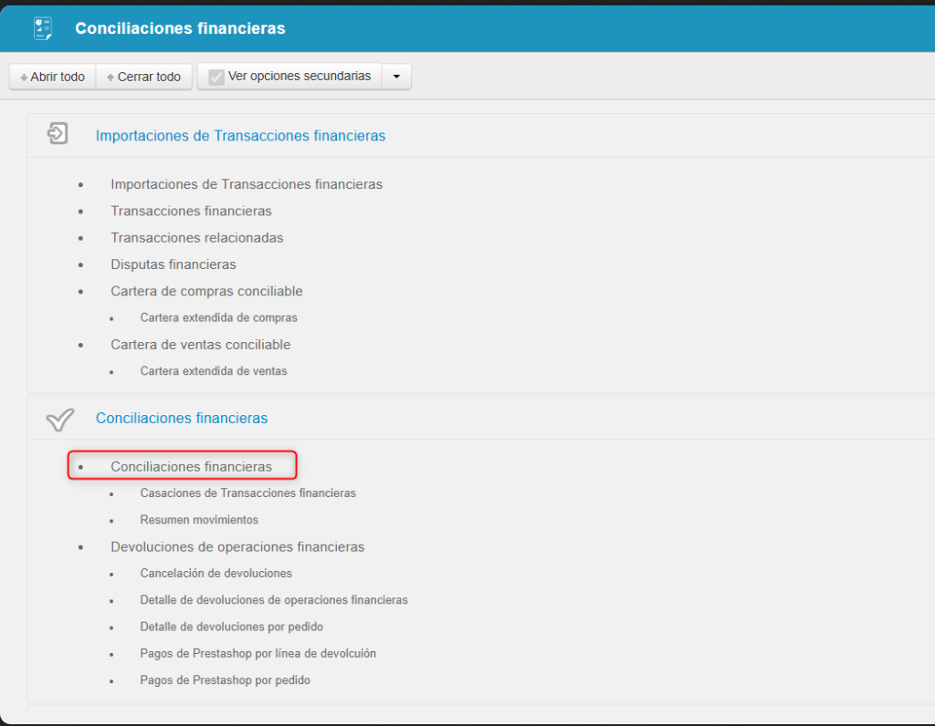Viewport: 935px width, 726px height.
Task: Go to Pagos de Prestashop por pedido
Action: [x=225, y=680]
